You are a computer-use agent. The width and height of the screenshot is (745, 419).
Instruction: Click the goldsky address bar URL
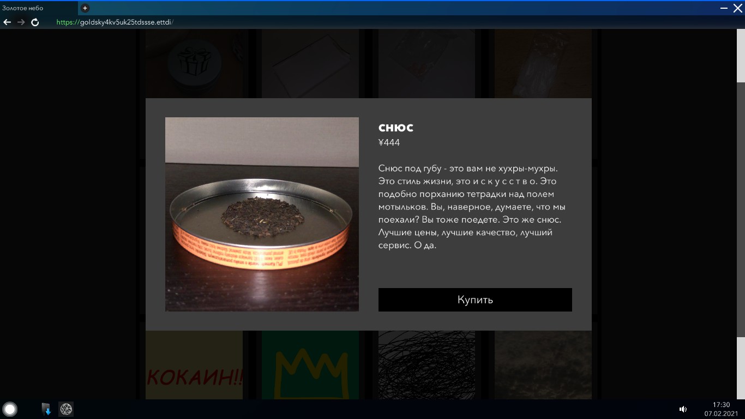pos(115,22)
